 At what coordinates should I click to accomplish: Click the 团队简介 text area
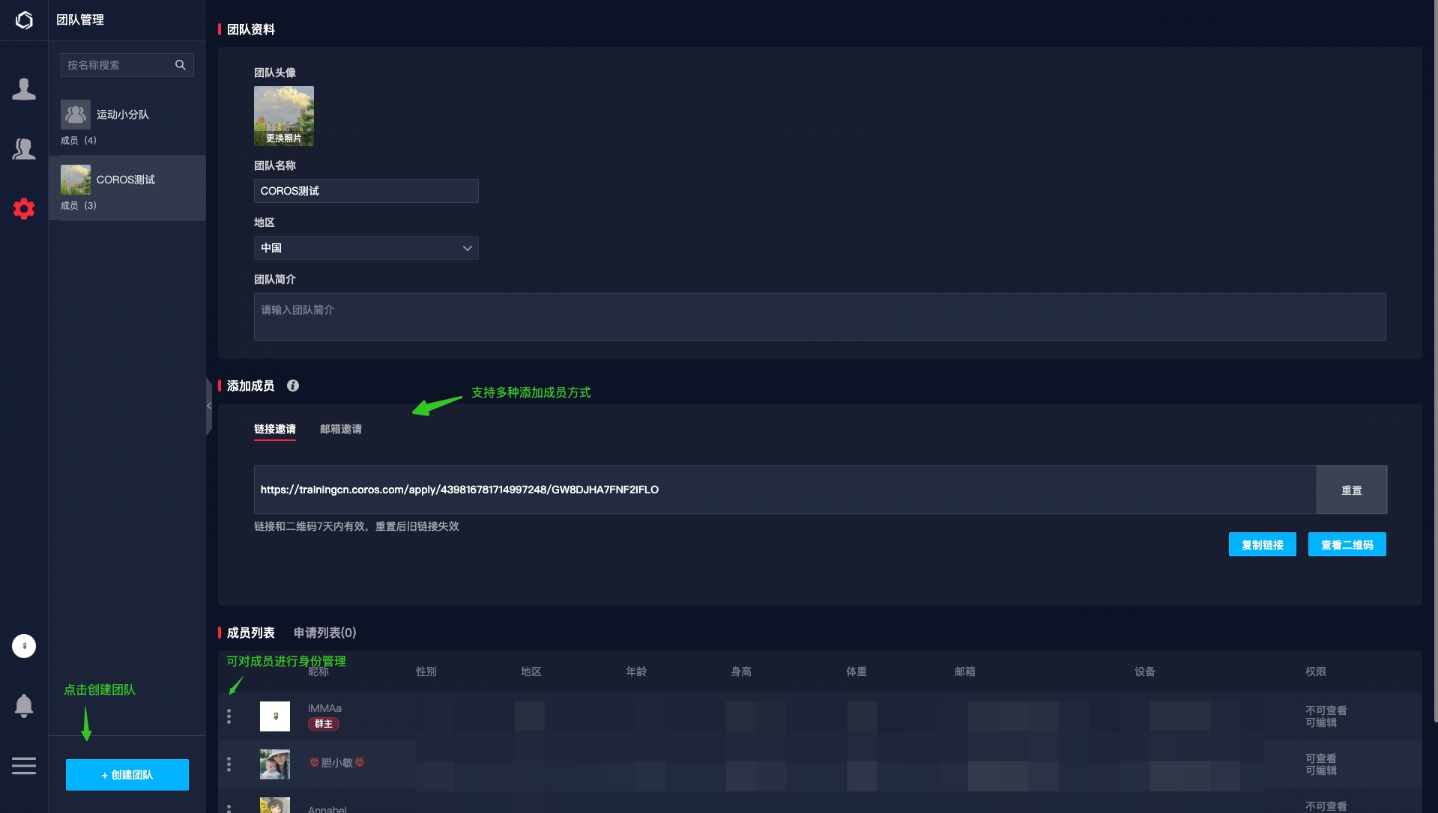(x=819, y=317)
